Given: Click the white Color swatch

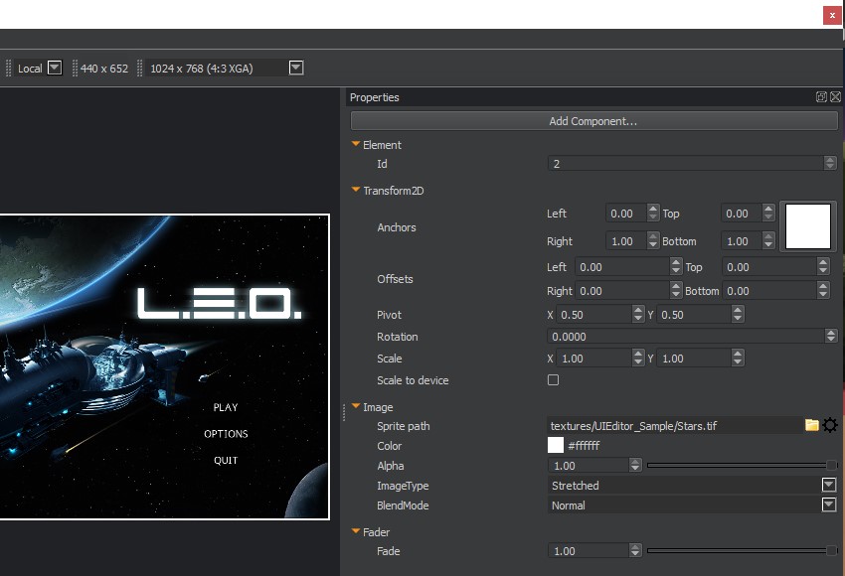Looking at the screenshot, I should tap(556, 446).
